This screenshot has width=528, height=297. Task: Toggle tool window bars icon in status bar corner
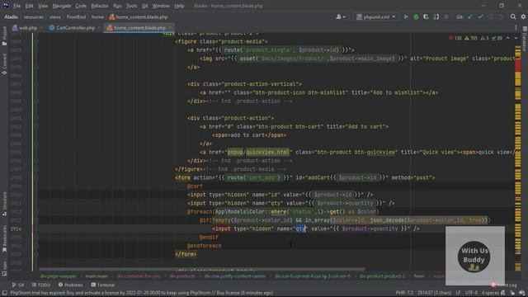coord(4,293)
